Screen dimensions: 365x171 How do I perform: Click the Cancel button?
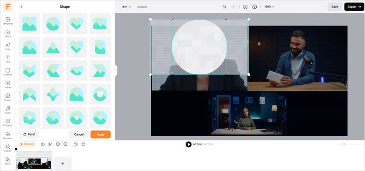tap(79, 134)
